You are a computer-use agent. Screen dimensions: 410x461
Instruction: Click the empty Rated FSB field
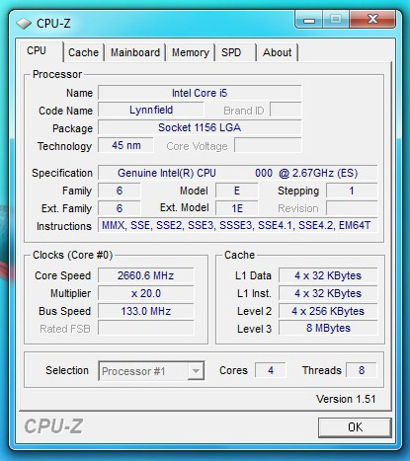click(x=146, y=329)
